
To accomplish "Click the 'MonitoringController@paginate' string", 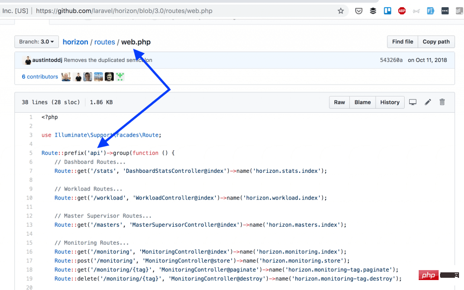I will [210, 270].
